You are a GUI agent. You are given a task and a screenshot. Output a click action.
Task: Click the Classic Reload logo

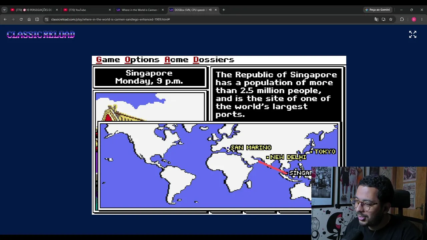41,35
